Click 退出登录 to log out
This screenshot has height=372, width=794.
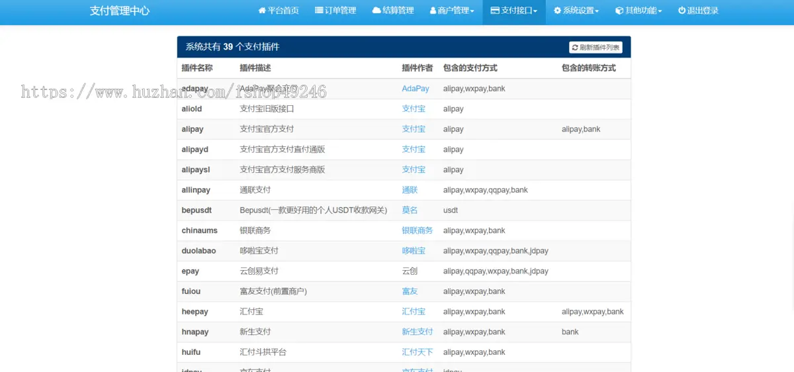pos(698,11)
